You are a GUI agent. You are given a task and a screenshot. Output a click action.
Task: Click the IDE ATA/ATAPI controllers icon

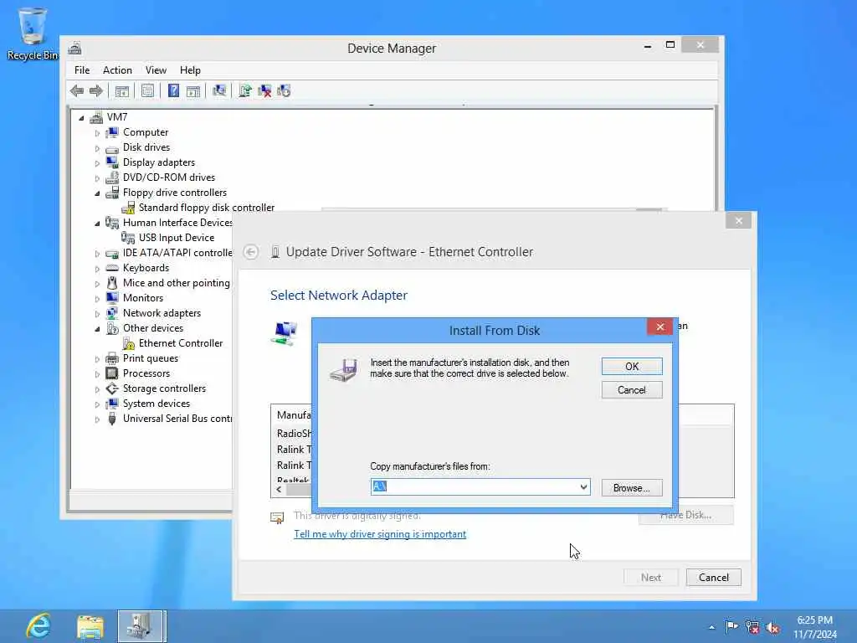[112, 253]
